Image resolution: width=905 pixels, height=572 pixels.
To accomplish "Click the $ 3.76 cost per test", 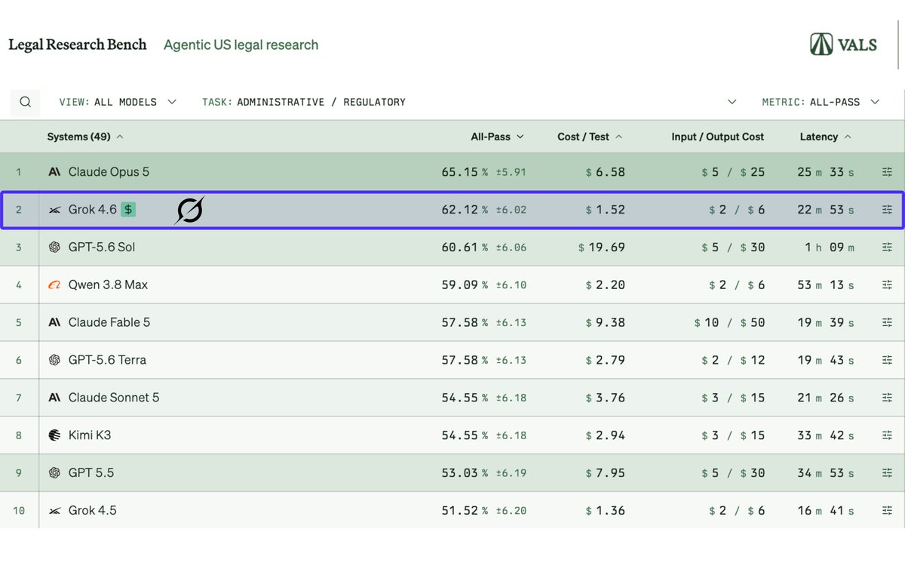I will click(x=606, y=398).
